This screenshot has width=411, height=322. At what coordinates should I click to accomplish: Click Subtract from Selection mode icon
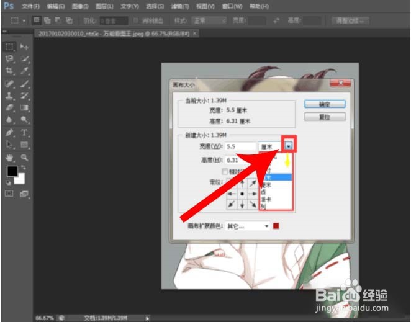point(58,20)
